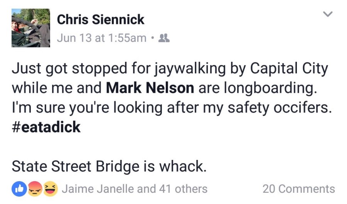Click the Haha laughing reaction icon
The image size is (347, 204).
point(50,189)
